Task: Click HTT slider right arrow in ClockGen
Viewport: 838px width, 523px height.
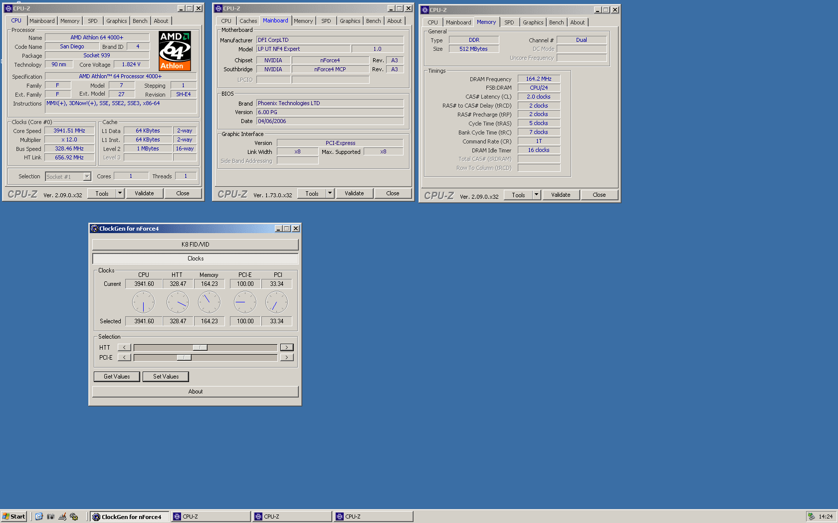Action: click(287, 348)
